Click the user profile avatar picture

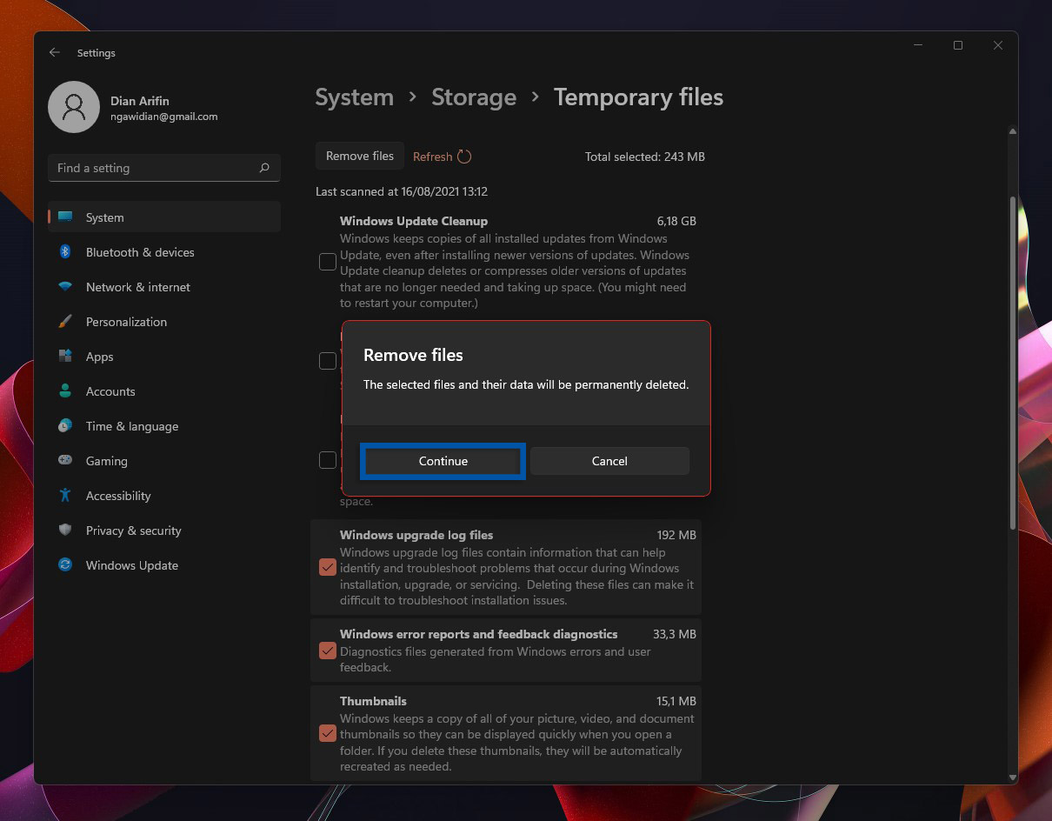point(74,107)
